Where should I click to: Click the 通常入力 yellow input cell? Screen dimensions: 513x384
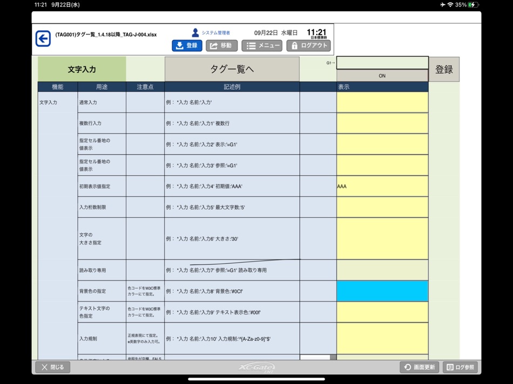[382, 102]
